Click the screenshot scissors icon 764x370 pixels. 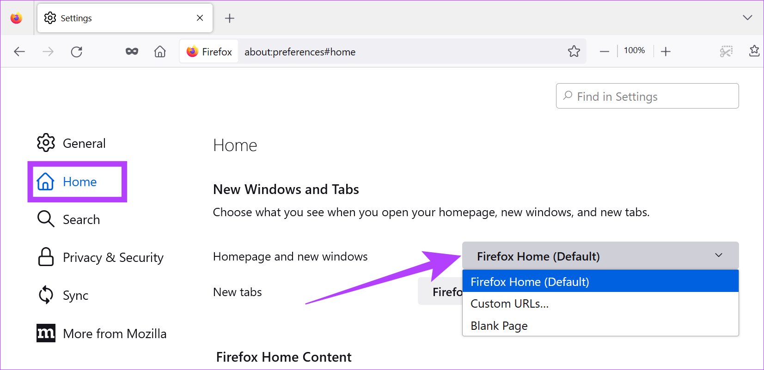pyautogui.click(x=726, y=51)
